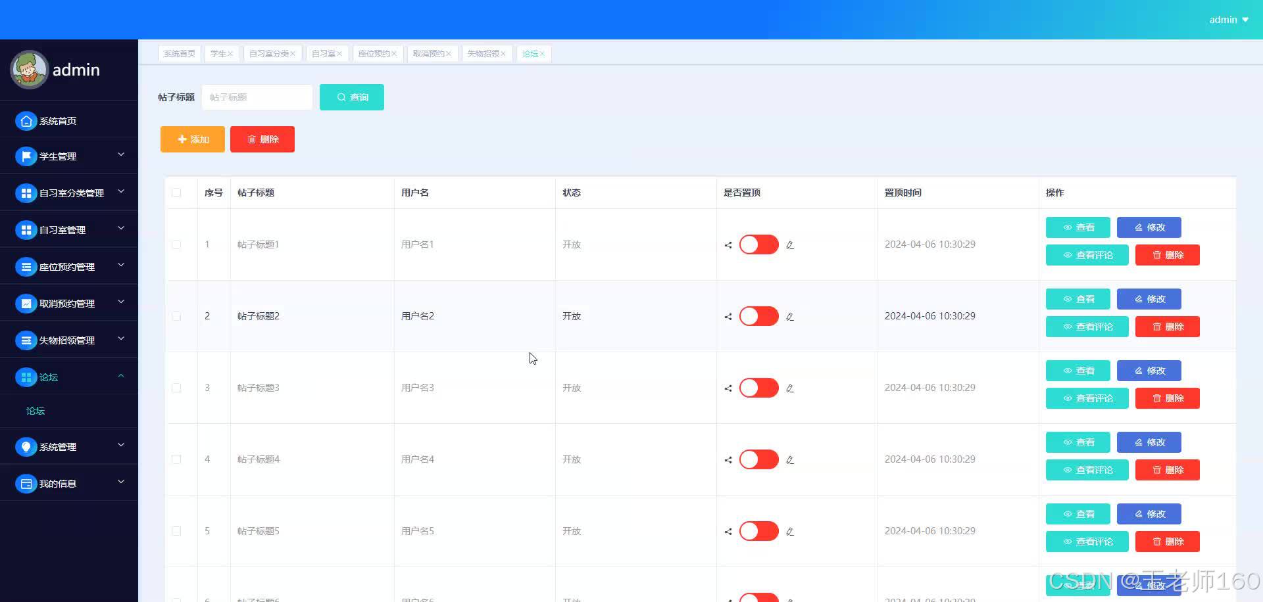Image resolution: width=1263 pixels, height=602 pixels.
Task: Toggle 是否置顶 switch for 帖子标题5
Action: click(x=759, y=531)
